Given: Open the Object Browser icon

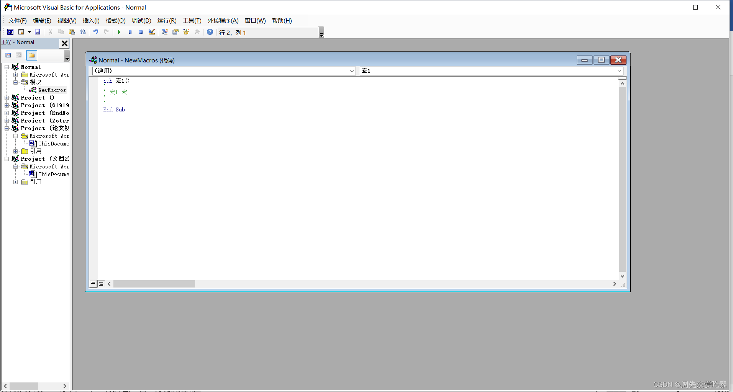Looking at the screenshot, I should [x=186, y=32].
